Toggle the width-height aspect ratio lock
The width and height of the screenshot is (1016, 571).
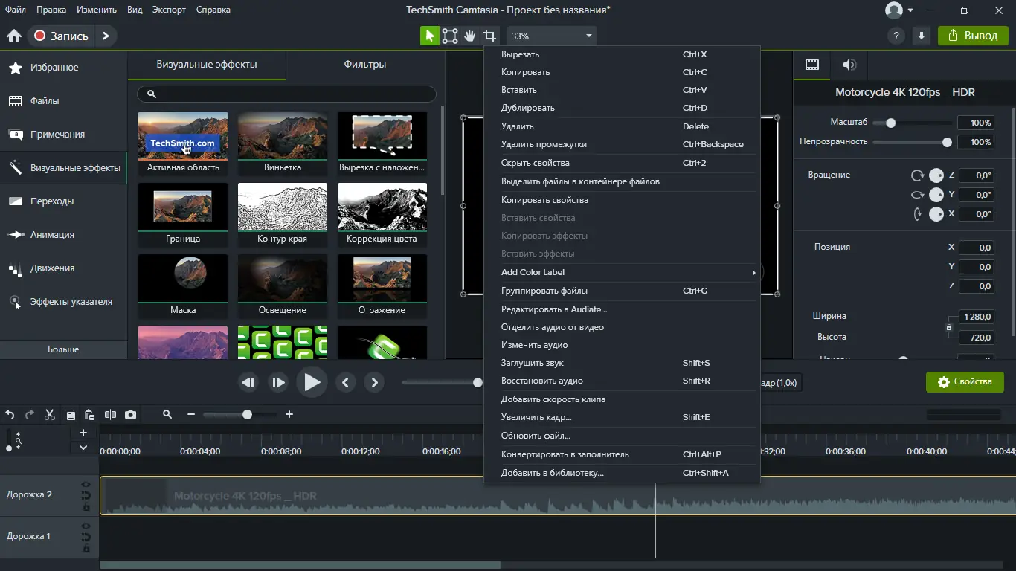coord(948,327)
